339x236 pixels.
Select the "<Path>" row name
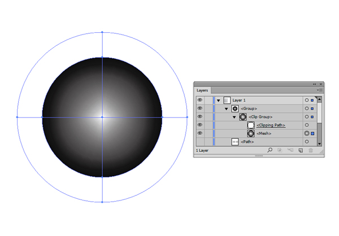click(247, 142)
